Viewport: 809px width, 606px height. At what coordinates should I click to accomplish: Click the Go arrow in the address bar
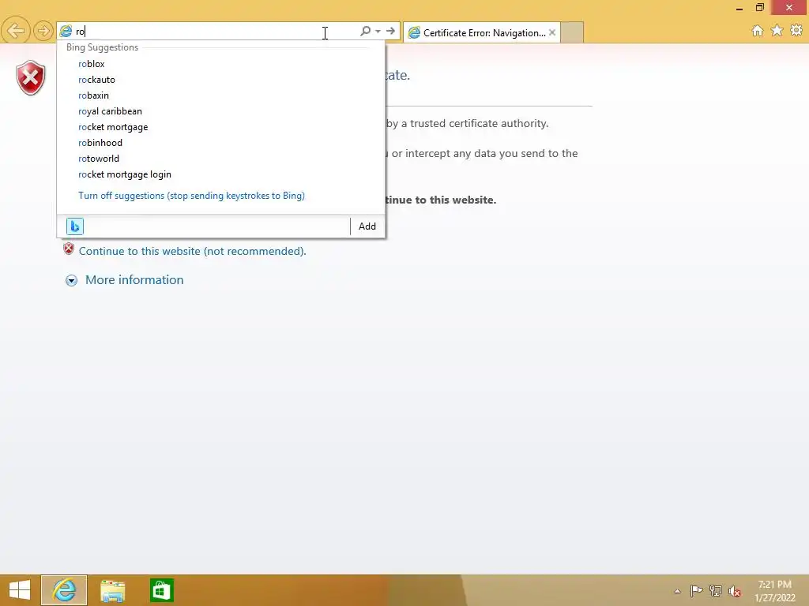(x=390, y=31)
